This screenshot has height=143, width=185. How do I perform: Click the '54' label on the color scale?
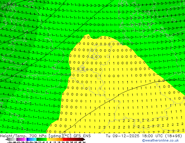(x=84, y=142)
